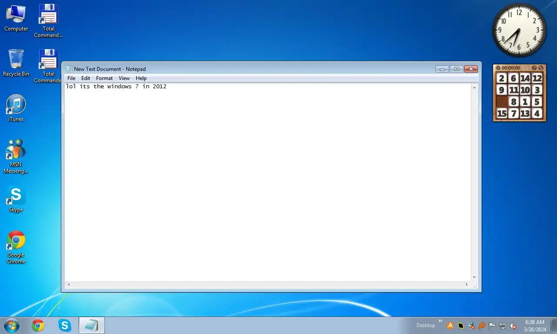Screen dimensions: 557x334
Task: Click puzzle tile number 3
Action: tap(537, 90)
